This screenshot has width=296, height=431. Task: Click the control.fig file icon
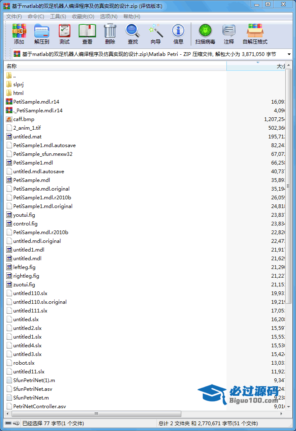(x=9, y=224)
